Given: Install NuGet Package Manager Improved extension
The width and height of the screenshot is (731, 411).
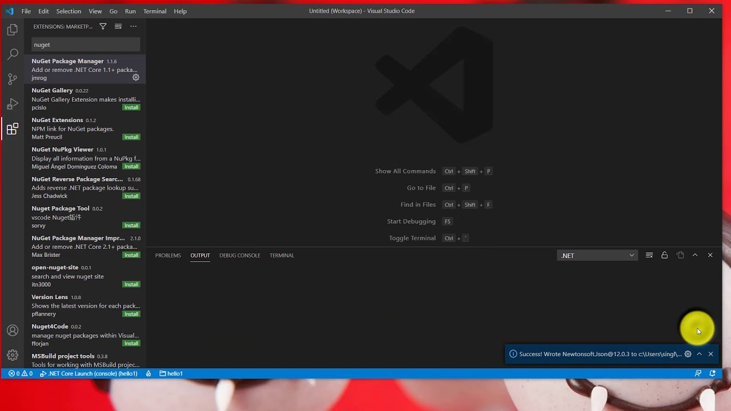Looking at the screenshot, I should click(x=131, y=255).
